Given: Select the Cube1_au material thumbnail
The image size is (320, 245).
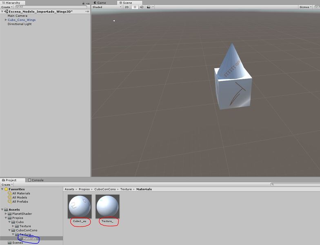Looking at the screenshot, I should coord(80,207).
